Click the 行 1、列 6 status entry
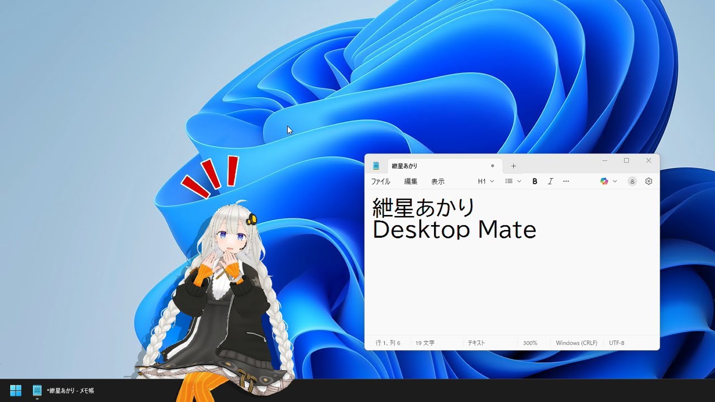The height and width of the screenshot is (402, 715). 388,343
